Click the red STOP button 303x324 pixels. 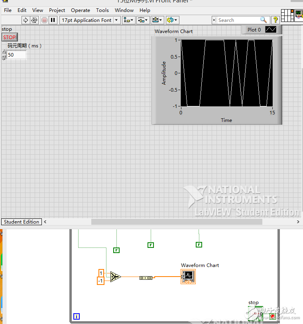pos(10,37)
